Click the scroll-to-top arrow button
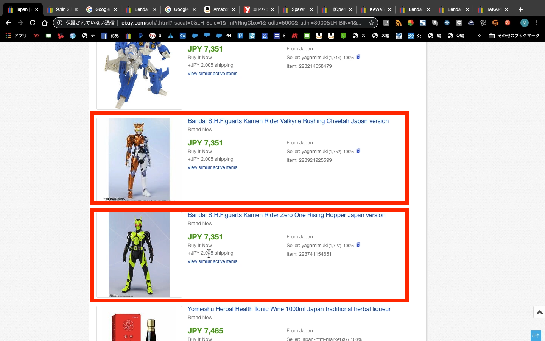 pyautogui.click(x=539, y=312)
